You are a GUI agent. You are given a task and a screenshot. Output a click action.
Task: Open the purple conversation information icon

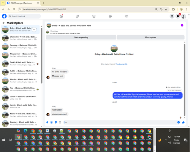(182, 25)
